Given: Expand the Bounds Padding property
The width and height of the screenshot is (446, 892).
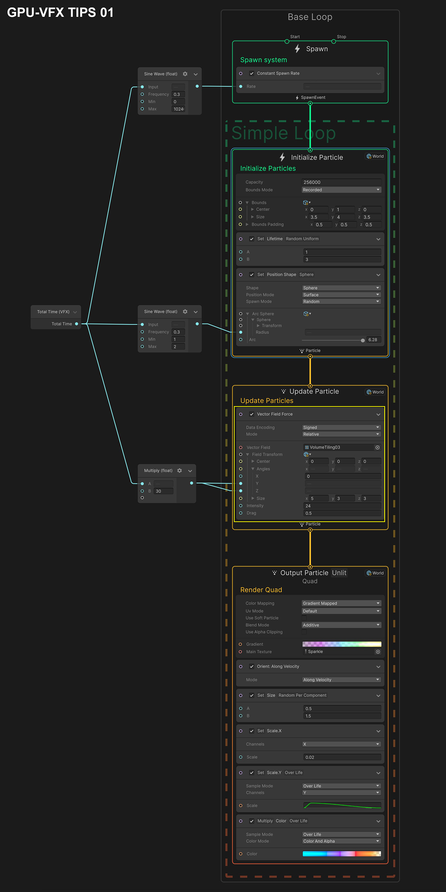Looking at the screenshot, I should click(247, 224).
